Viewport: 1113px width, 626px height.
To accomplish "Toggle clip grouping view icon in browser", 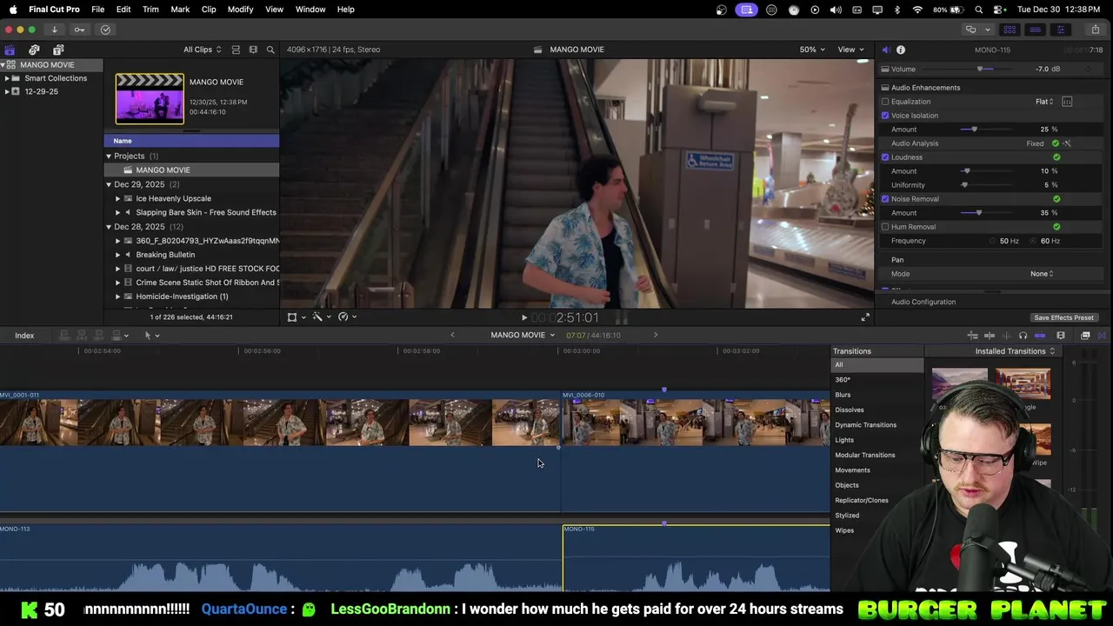I will pos(236,50).
